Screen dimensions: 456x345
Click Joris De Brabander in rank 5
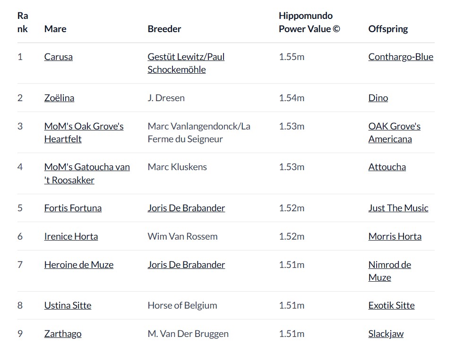tap(186, 208)
